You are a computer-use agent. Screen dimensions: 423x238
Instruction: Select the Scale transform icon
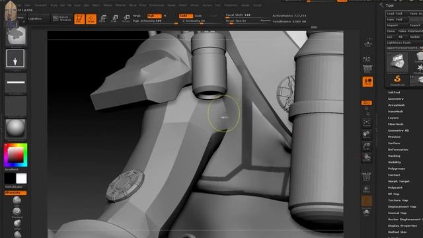114,19
